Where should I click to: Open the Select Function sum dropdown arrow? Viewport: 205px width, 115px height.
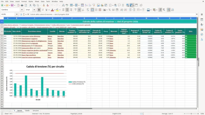click(26, 14)
